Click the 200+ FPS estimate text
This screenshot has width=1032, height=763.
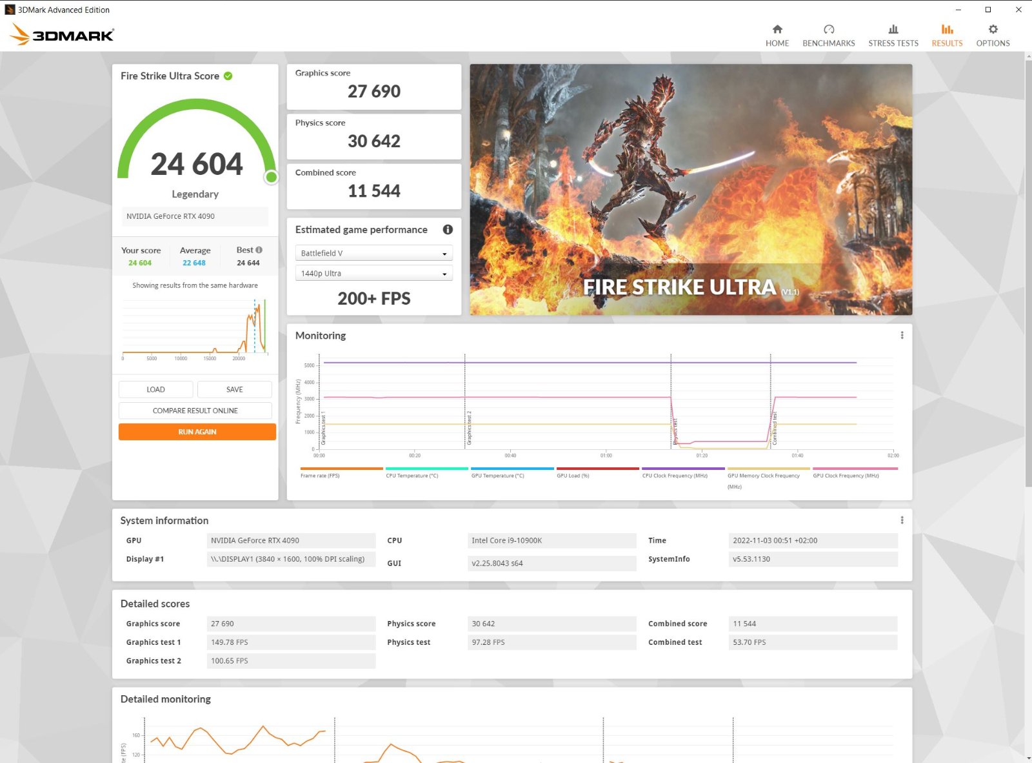(x=374, y=298)
